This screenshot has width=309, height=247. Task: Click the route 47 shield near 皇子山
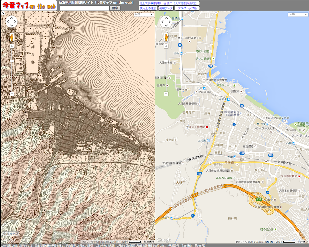tap(180, 45)
